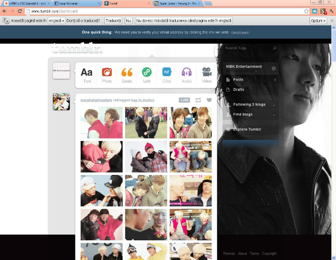Create a new Text post
Image resolution: width=336 pixels, height=260 pixels.
(87, 75)
